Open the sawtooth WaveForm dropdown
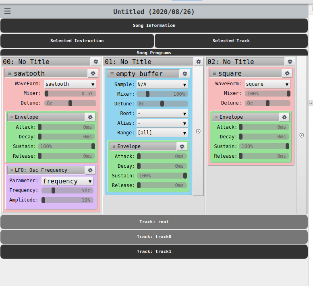This screenshot has height=286, width=313. (x=70, y=84)
